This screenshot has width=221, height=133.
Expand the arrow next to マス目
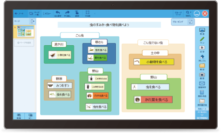coord(95,14)
